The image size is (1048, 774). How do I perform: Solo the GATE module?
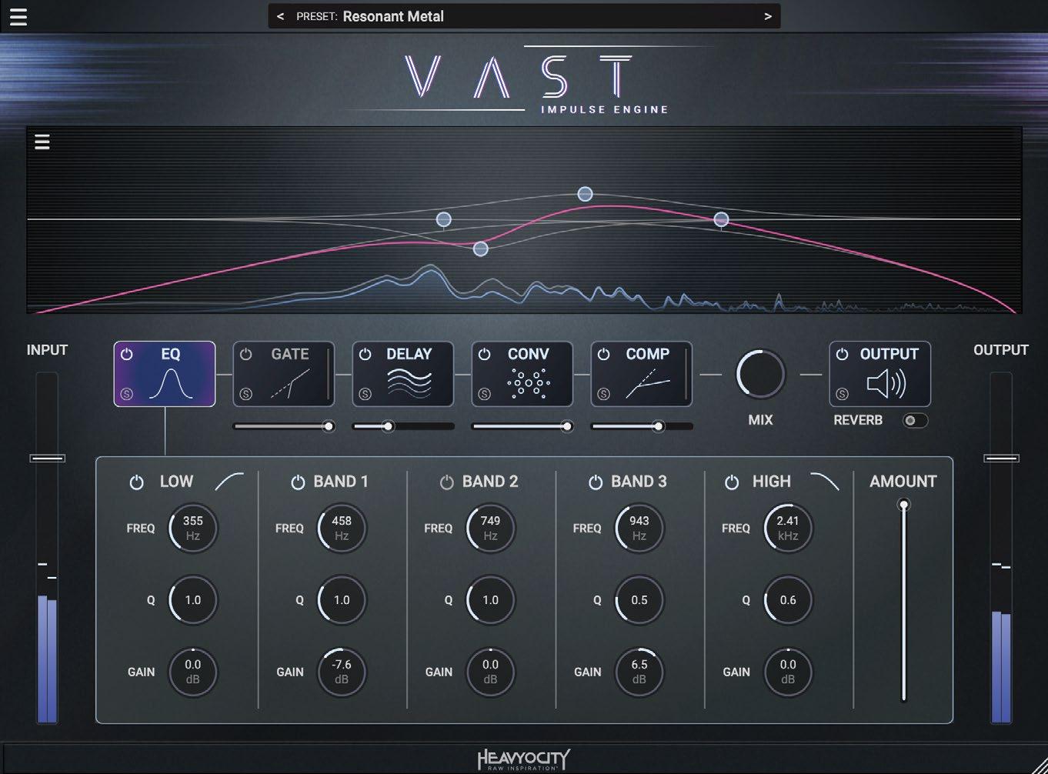pyautogui.click(x=246, y=394)
